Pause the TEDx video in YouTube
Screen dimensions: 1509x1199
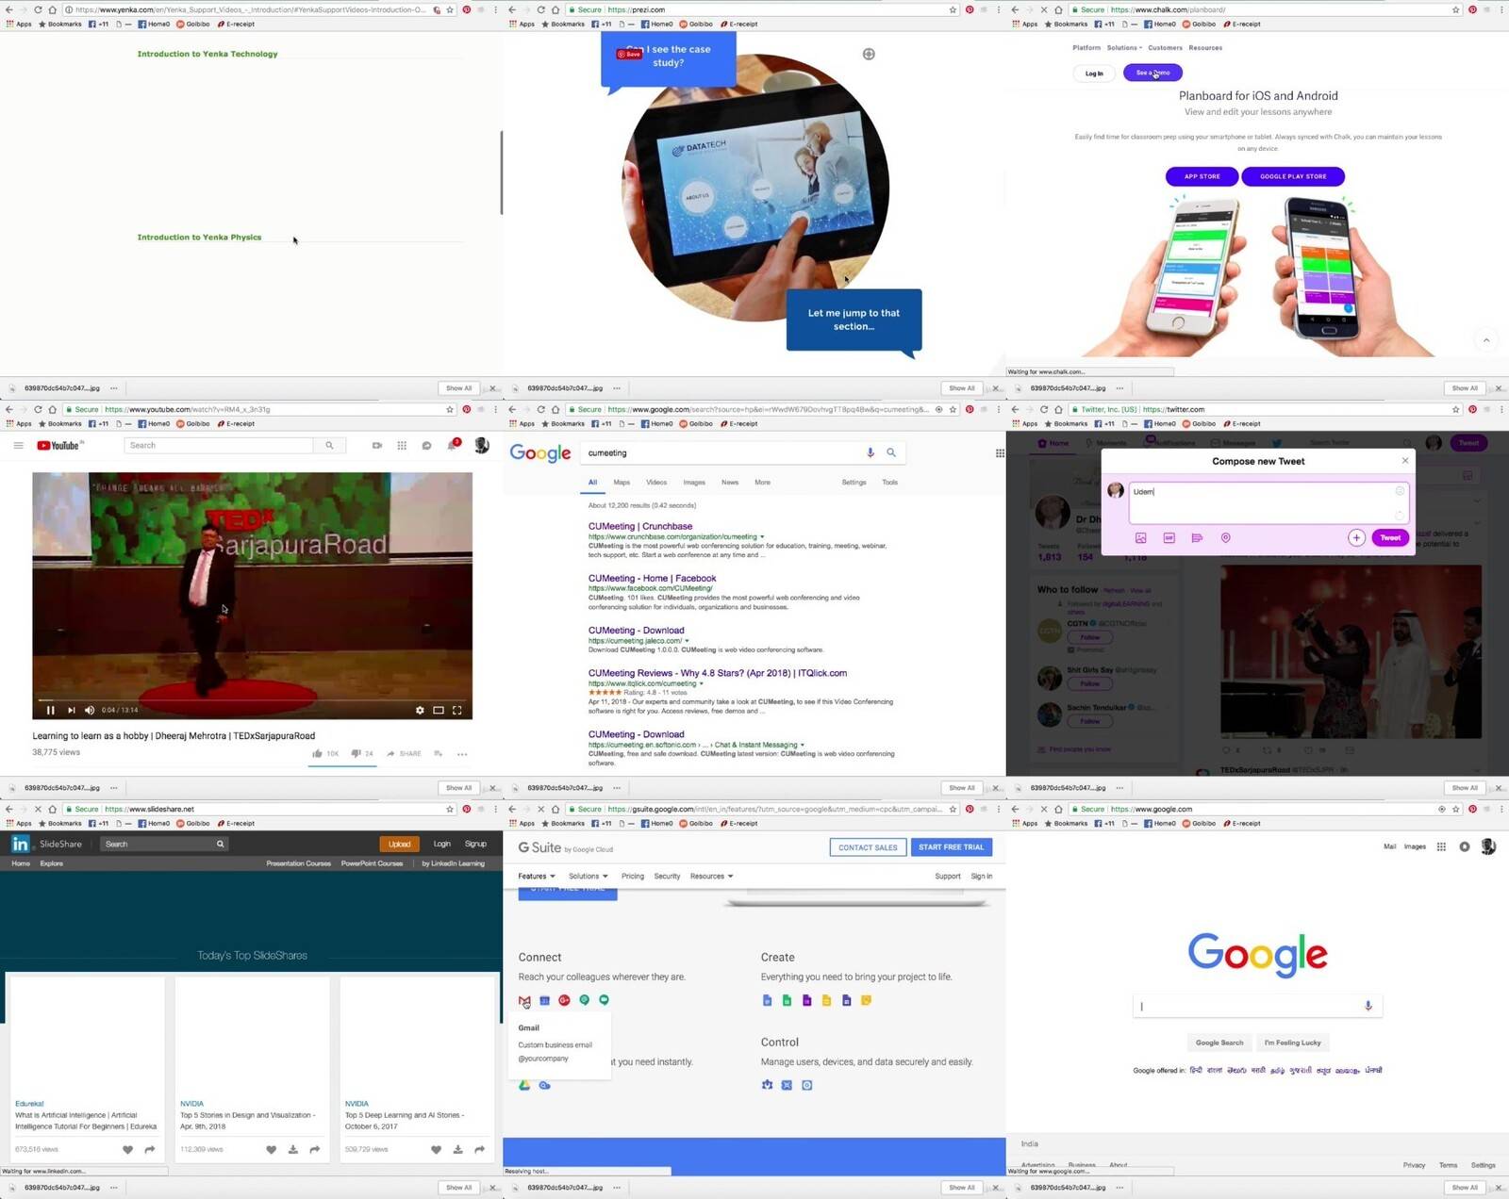(x=50, y=710)
